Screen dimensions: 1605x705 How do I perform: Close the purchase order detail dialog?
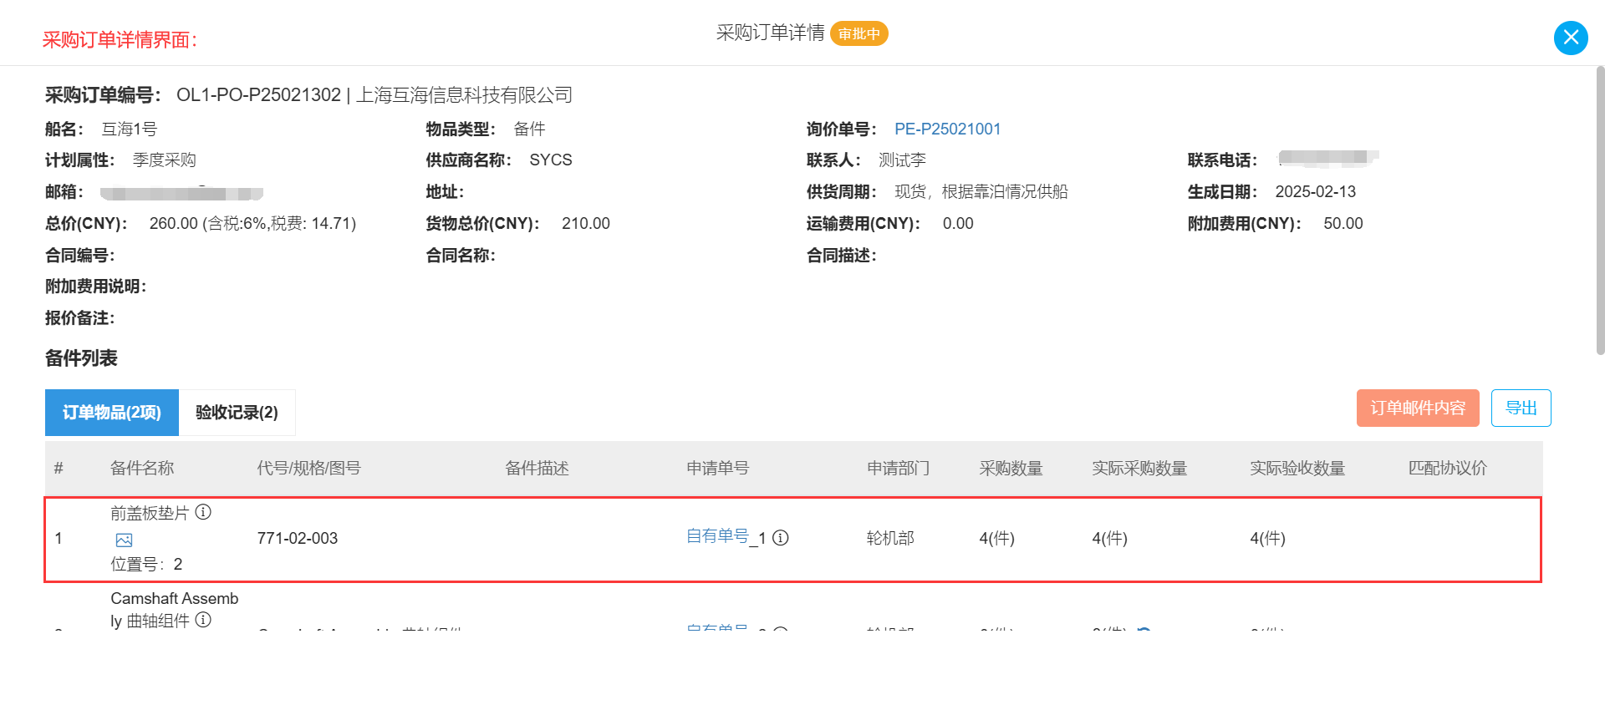coord(1571,38)
